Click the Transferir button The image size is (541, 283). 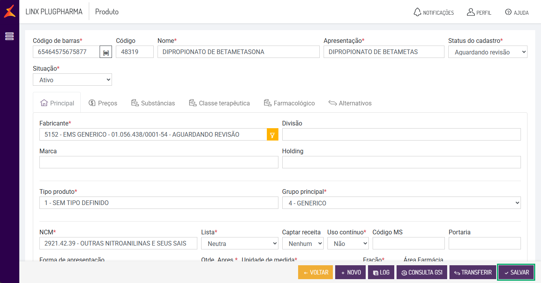coord(472,272)
